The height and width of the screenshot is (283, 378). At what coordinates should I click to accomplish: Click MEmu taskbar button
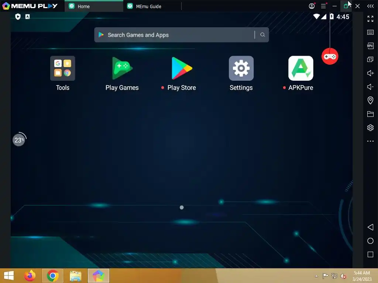click(99, 276)
